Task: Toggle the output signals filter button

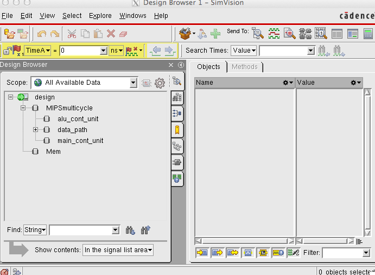Action: (x=218, y=253)
